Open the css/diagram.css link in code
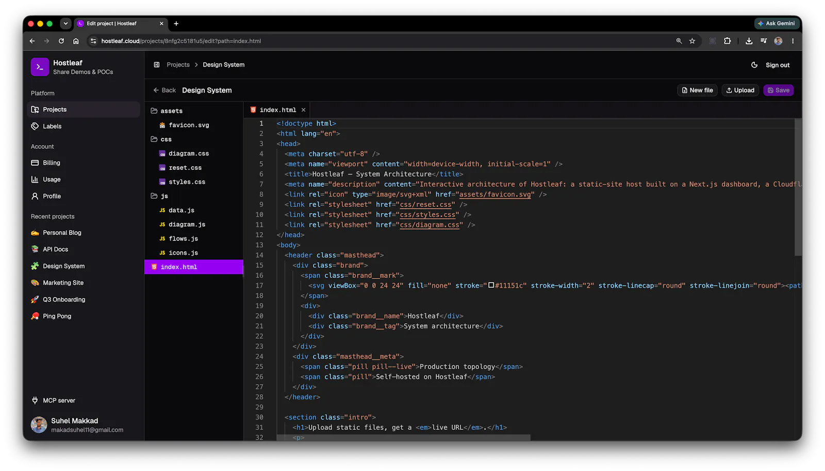Viewport: 825px width, 471px height. click(x=430, y=225)
